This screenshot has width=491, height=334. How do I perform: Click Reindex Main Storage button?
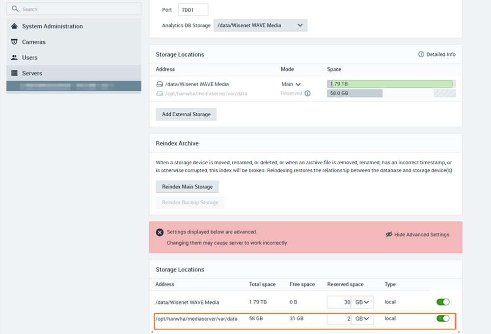187,187
